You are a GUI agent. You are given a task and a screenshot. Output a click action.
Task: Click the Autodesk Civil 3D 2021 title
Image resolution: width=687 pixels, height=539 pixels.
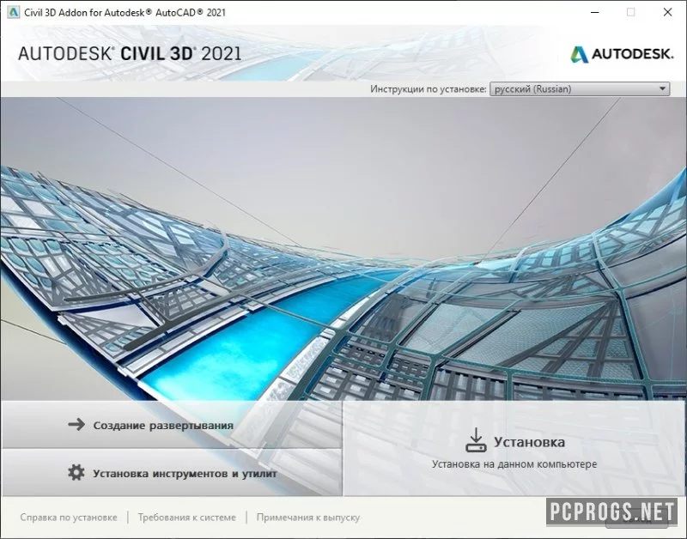(x=130, y=53)
